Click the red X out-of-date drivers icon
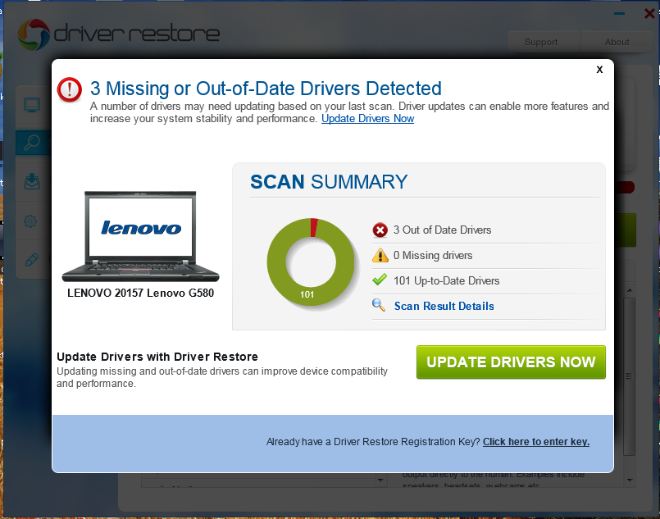This screenshot has height=519, width=660. coord(380,230)
